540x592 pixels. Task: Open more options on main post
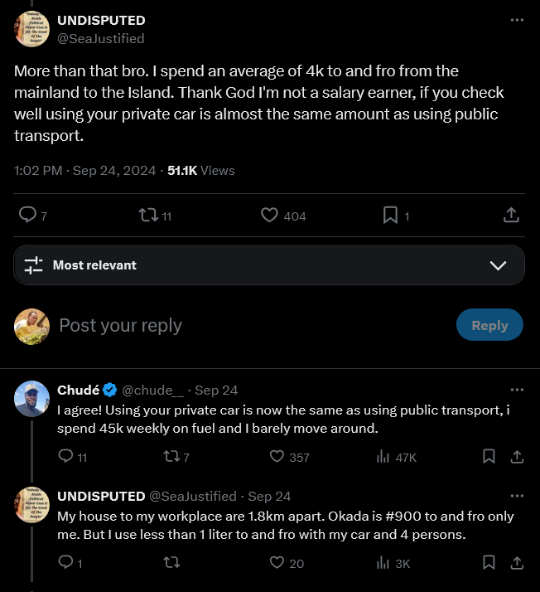click(x=517, y=19)
